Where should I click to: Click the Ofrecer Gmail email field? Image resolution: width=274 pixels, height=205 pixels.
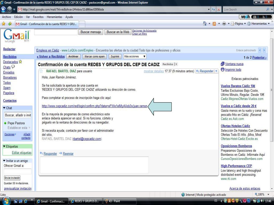18,171
